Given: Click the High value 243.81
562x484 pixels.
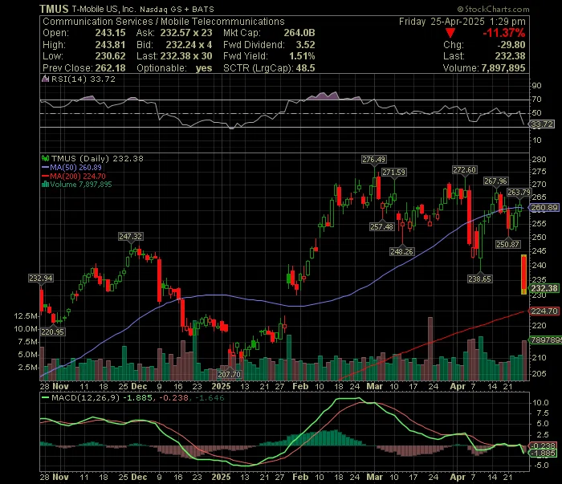Looking at the screenshot, I should [111, 45].
